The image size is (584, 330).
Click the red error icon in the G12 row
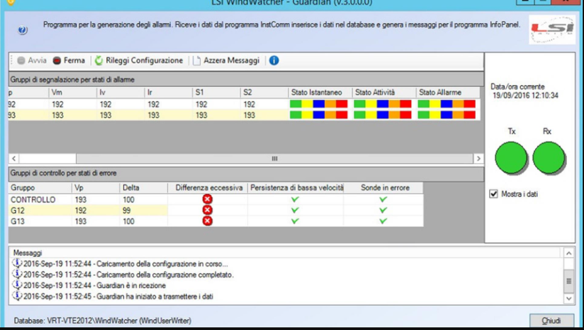[208, 210]
